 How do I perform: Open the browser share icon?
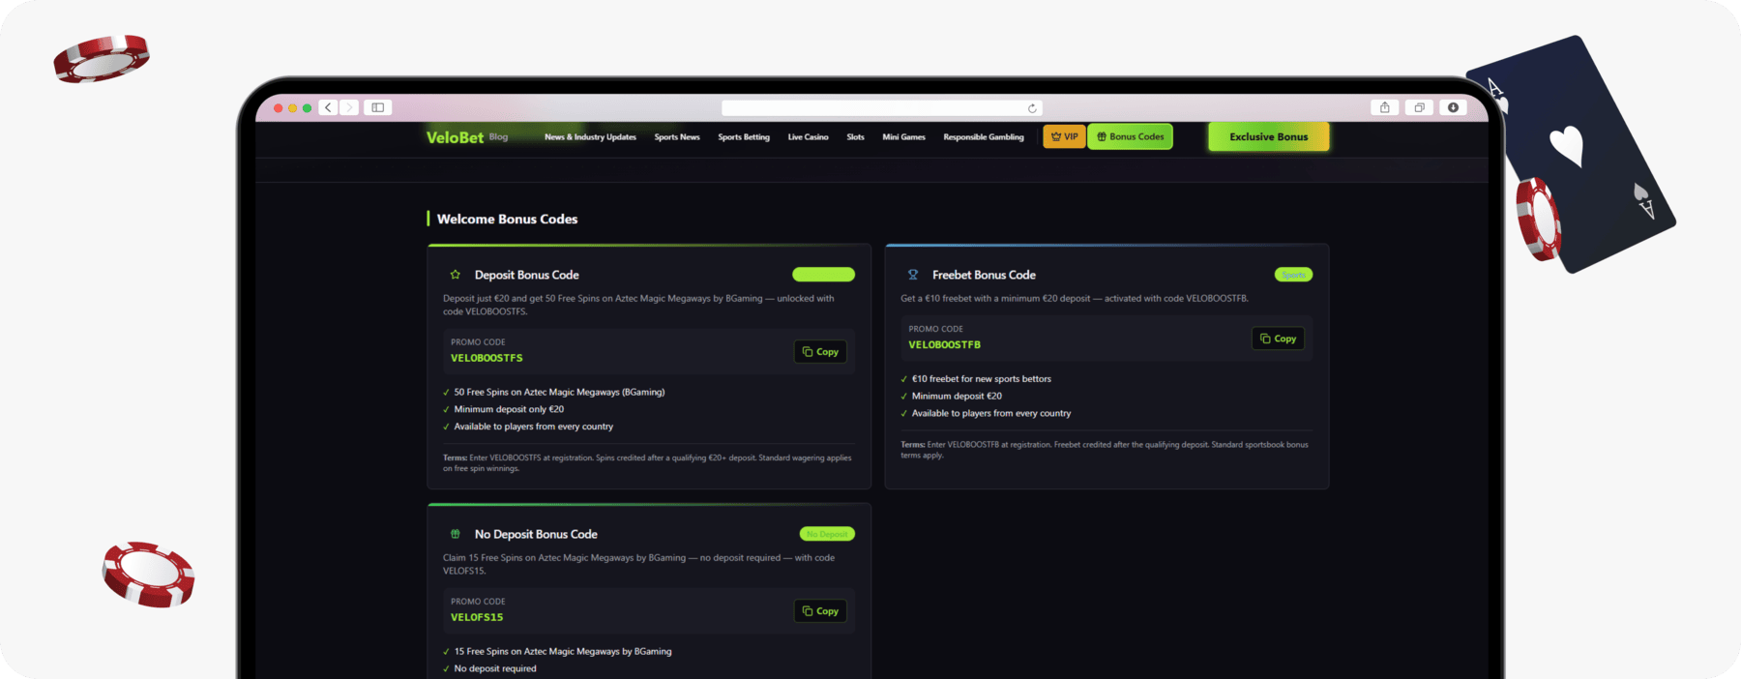pyautogui.click(x=1384, y=107)
